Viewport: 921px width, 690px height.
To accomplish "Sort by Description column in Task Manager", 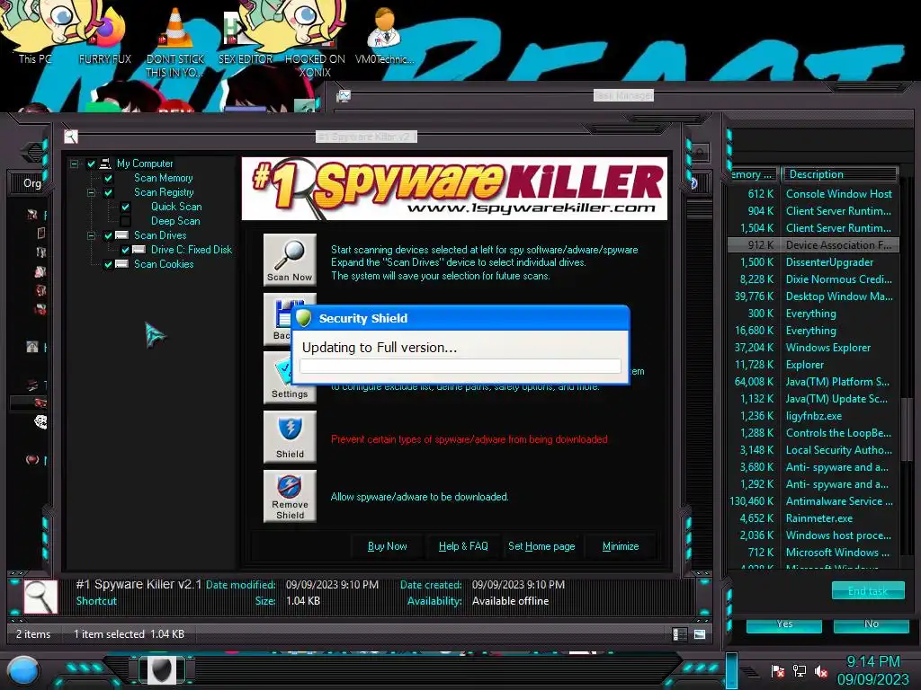I will tap(839, 174).
